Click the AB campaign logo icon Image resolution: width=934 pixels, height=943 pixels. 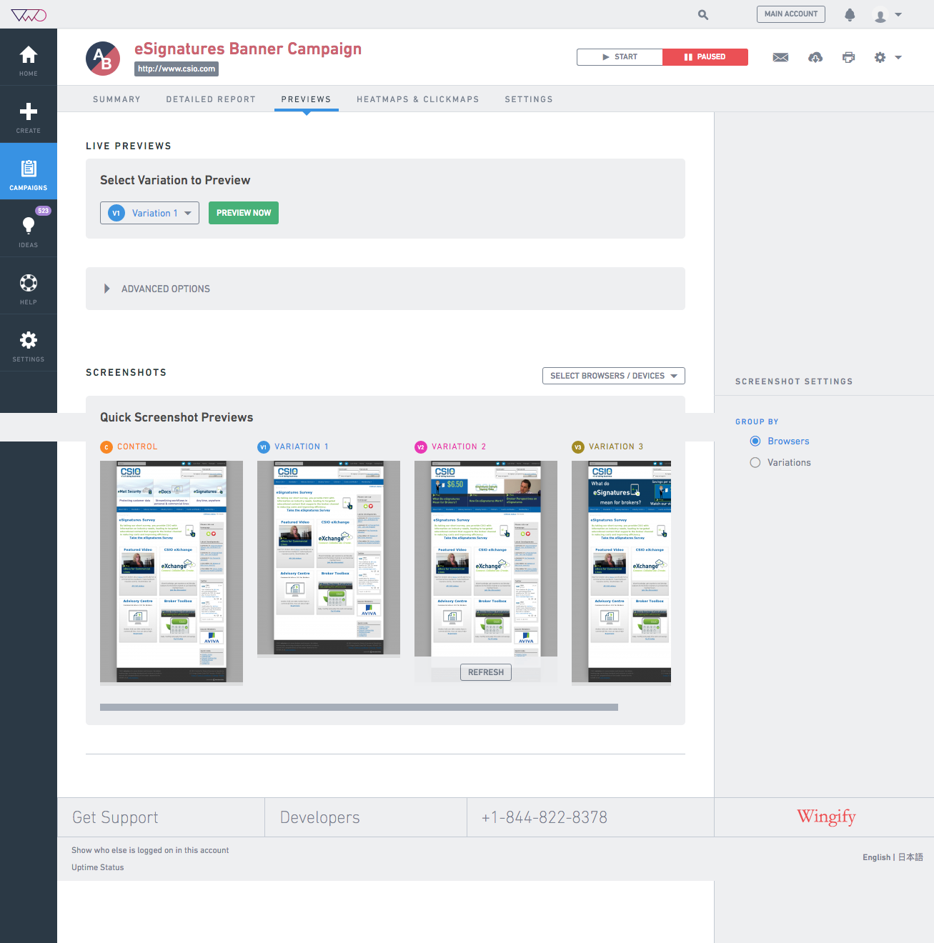click(x=103, y=59)
